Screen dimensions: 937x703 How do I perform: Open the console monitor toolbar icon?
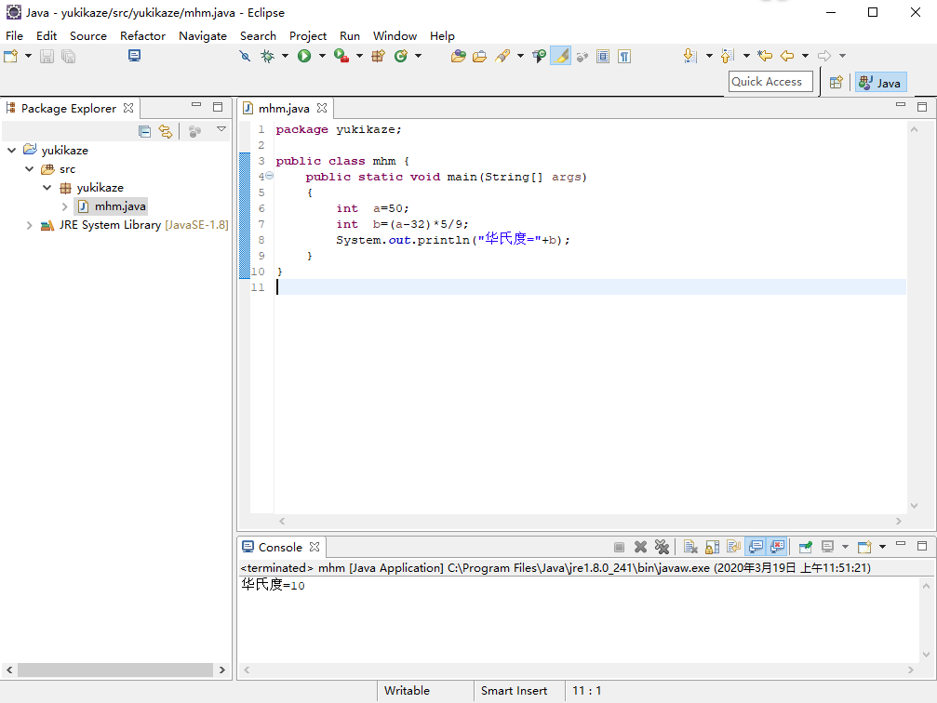(x=134, y=56)
